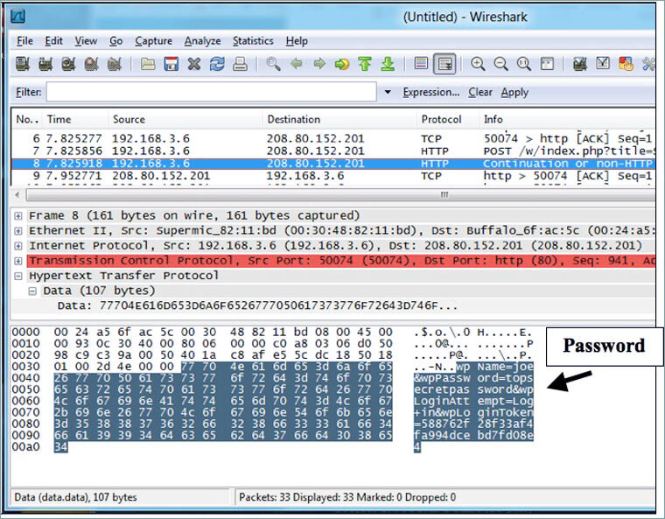
Task: Print packets using the printer icon
Action: [240, 64]
